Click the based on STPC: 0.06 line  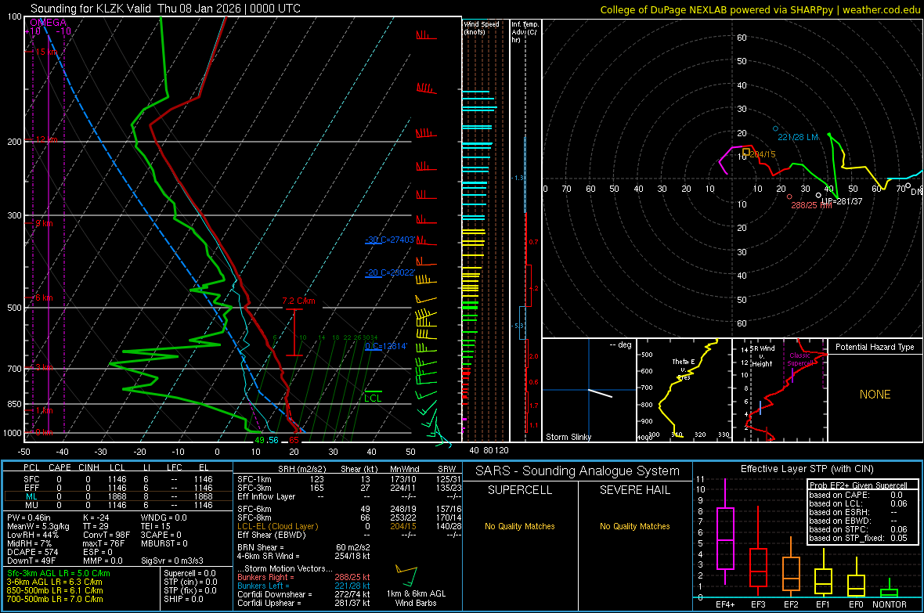pyautogui.click(x=858, y=529)
